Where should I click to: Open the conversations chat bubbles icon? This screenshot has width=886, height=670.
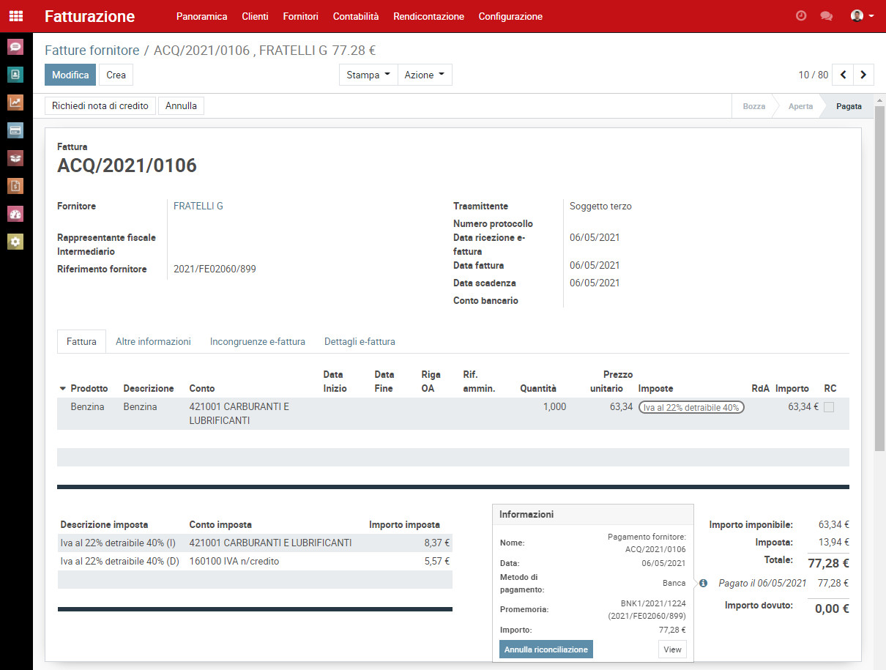point(827,16)
